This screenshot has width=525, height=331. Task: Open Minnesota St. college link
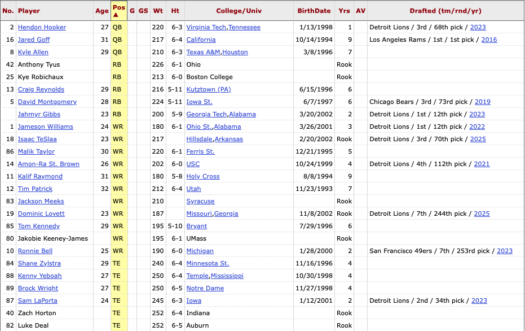click(x=208, y=263)
